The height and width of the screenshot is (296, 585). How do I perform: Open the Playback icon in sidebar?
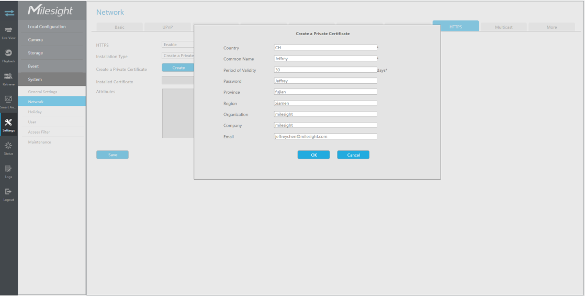(x=8, y=53)
